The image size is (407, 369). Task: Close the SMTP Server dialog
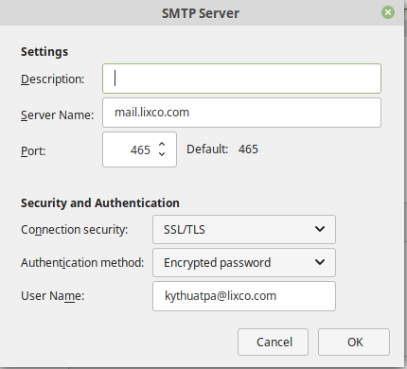pos(388,12)
